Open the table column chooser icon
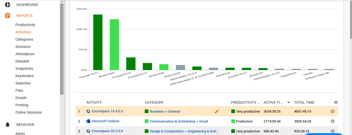352x135 pixels. click(x=336, y=102)
